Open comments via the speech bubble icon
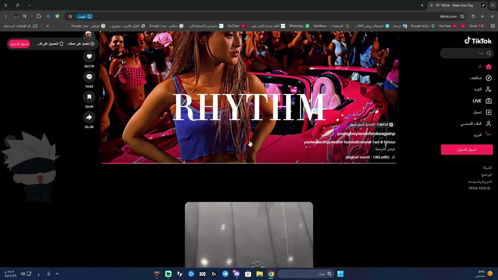This screenshot has width=498, height=280. click(x=89, y=77)
